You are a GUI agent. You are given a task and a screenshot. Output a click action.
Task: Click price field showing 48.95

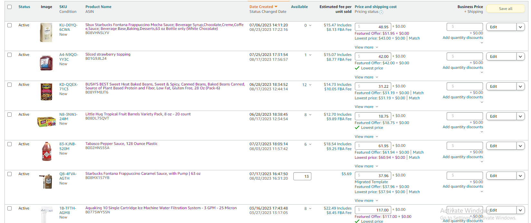pos(373,27)
